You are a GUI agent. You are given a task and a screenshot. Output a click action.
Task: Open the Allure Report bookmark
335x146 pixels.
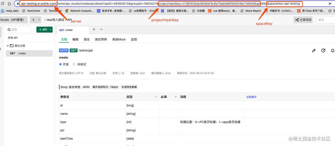(251, 11)
